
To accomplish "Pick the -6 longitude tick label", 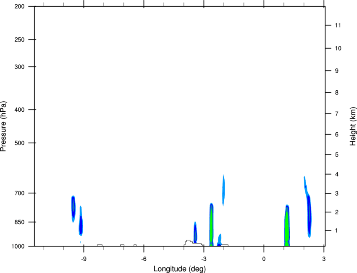I will pyautogui.click(x=144, y=259).
